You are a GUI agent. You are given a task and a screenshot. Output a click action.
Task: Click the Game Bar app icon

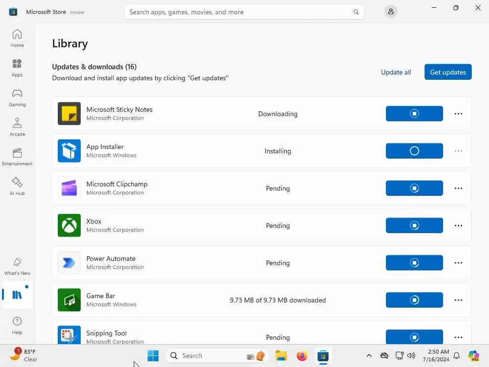click(69, 300)
